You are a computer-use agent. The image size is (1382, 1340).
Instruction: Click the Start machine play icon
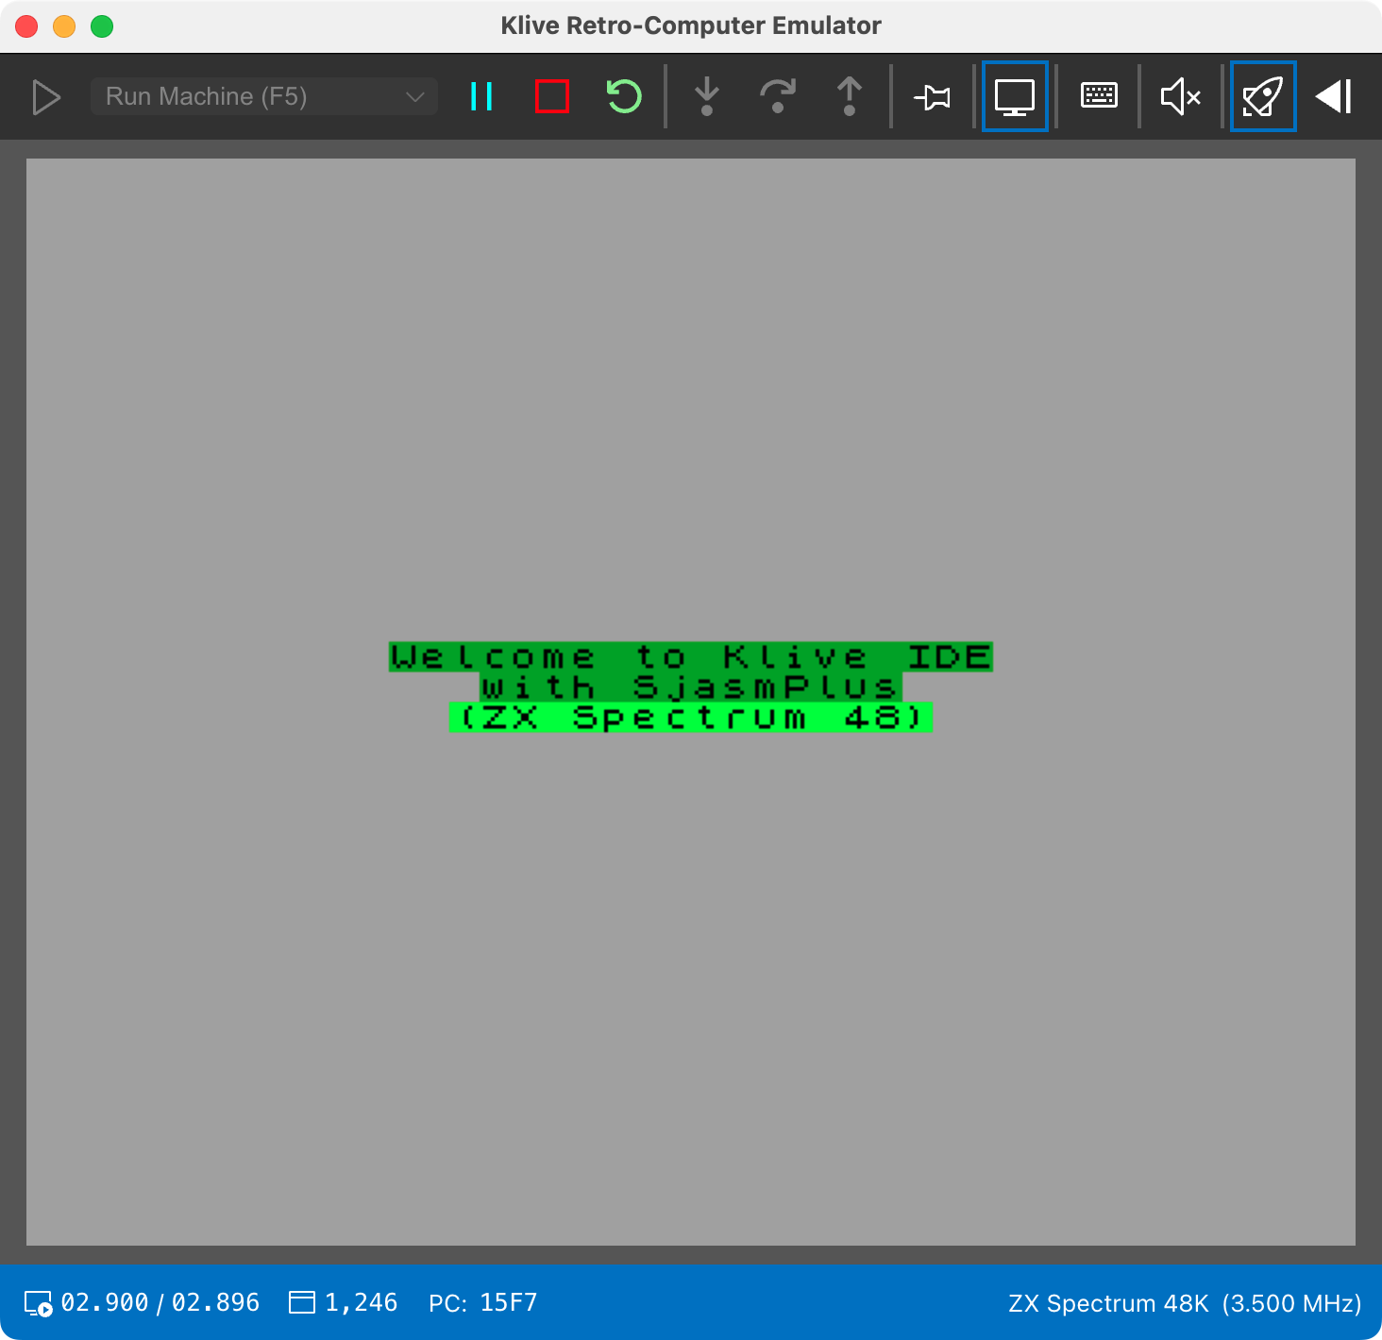tap(46, 97)
